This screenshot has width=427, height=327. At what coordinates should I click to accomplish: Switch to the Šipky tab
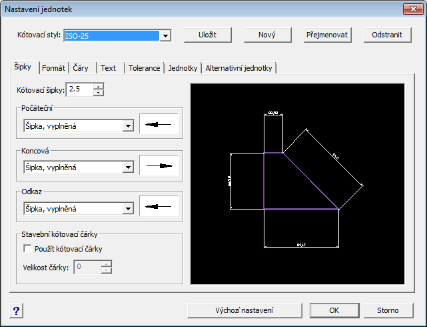(23, 67)
